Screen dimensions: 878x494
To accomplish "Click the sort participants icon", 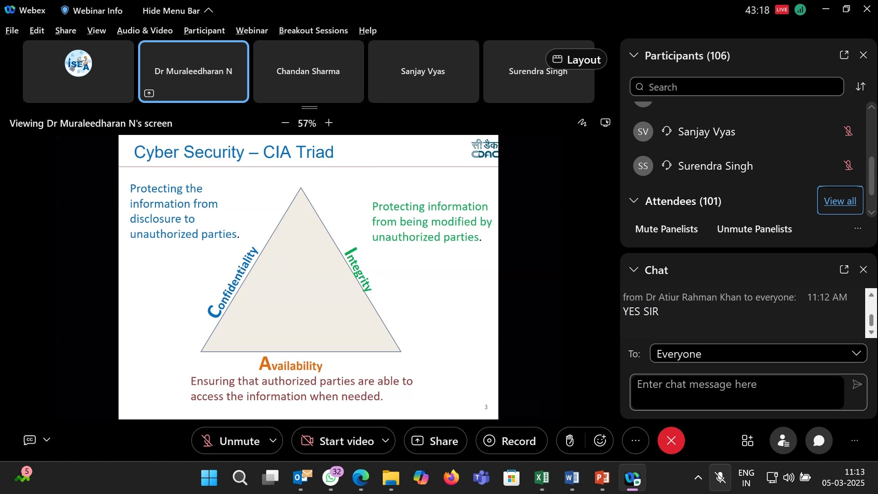I will pos(861,87).
